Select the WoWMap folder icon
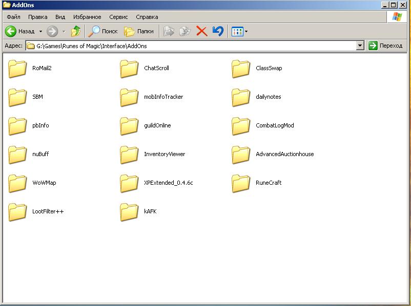This screenshot has height=306, width=411. pyautogui.click(x=17, y=183)
